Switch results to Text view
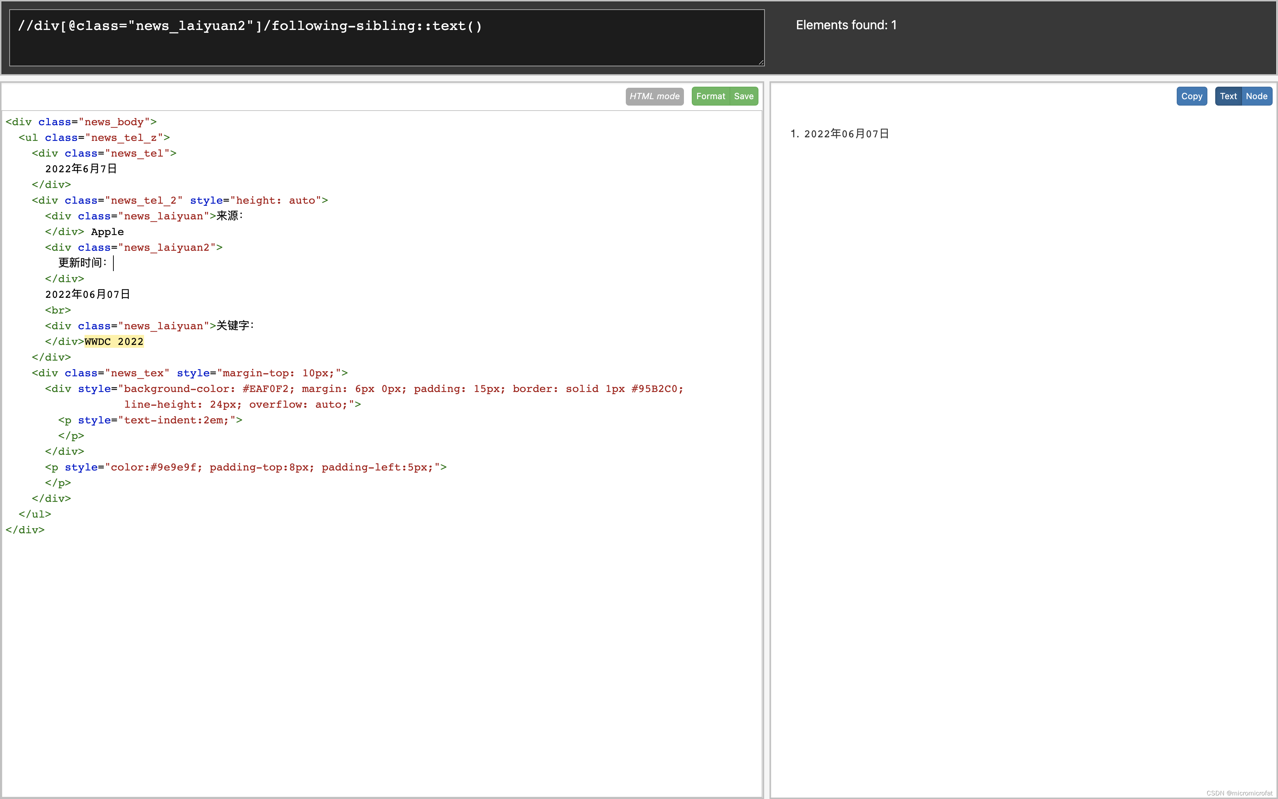1278x799 pixels. [1228, 96]
